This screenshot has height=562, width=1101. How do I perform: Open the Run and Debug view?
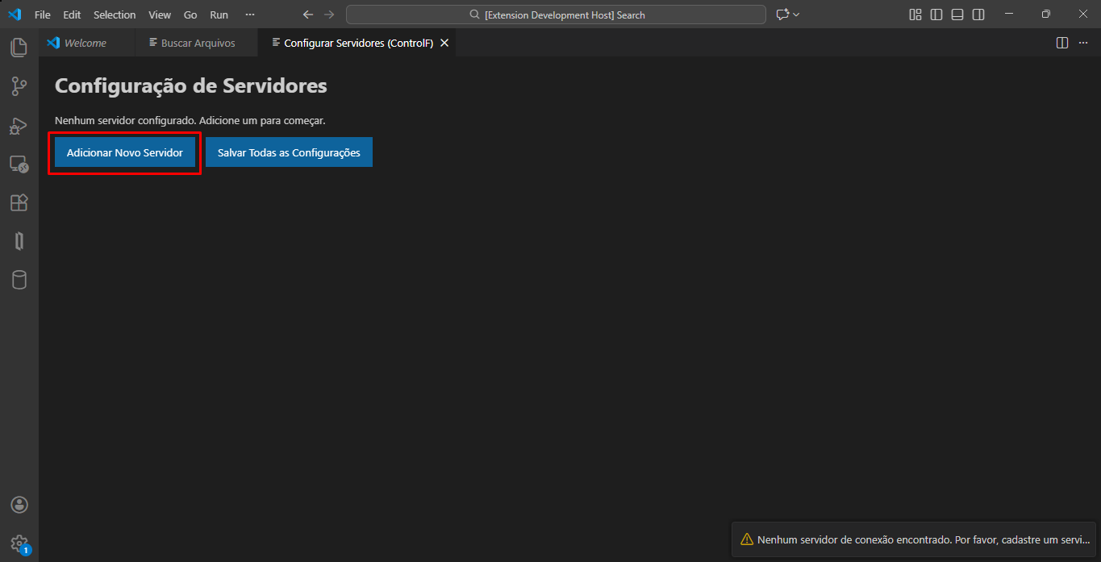[x=19, y=125]
